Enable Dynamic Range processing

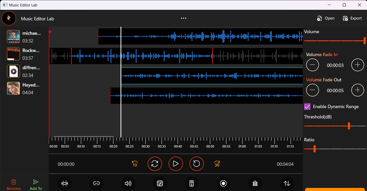(307, 106)
